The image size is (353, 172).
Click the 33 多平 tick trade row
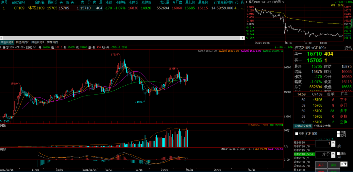pos(323,111)
